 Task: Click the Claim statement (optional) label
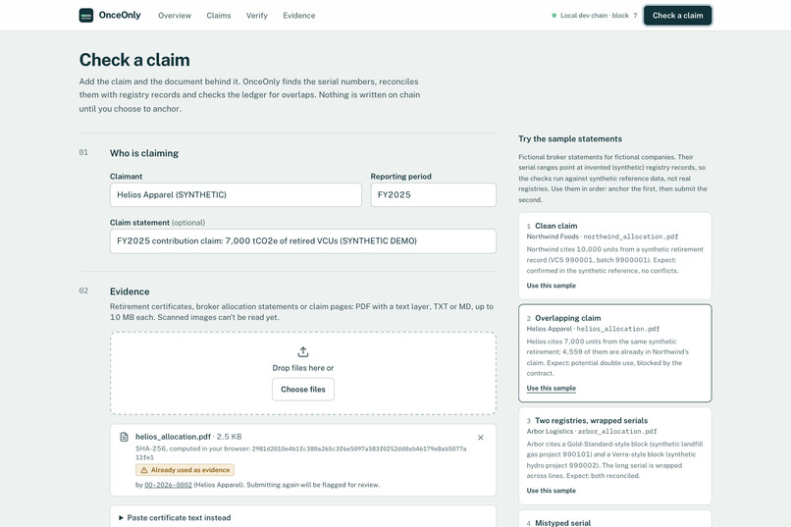[157, 223]
